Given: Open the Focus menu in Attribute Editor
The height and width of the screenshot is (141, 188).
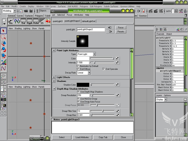Looking at the screenshot, I should click(69, 15).
